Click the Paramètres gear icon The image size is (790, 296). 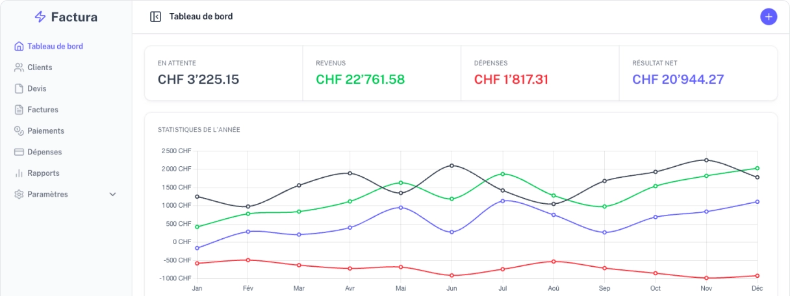(19, 195)
